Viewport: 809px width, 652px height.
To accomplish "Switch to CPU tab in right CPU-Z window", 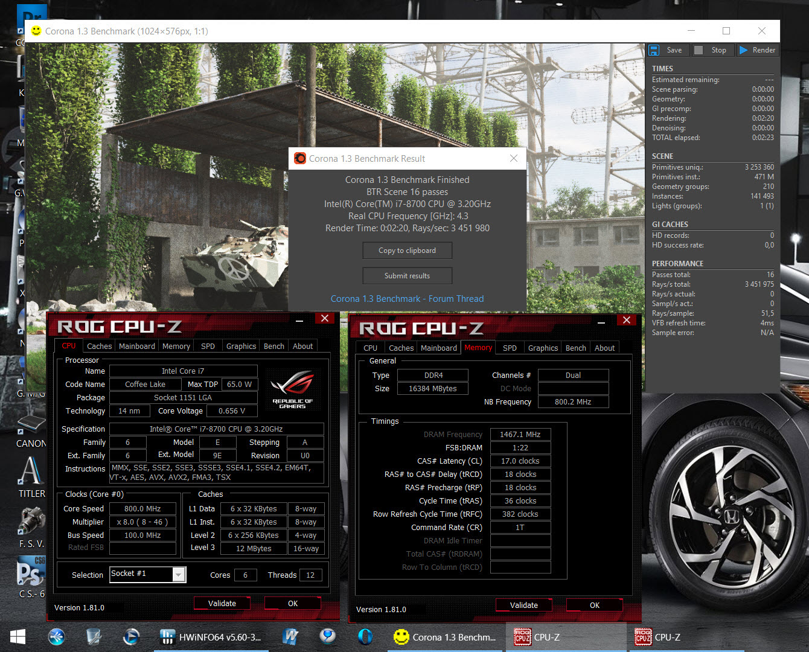I will [371, 348].
